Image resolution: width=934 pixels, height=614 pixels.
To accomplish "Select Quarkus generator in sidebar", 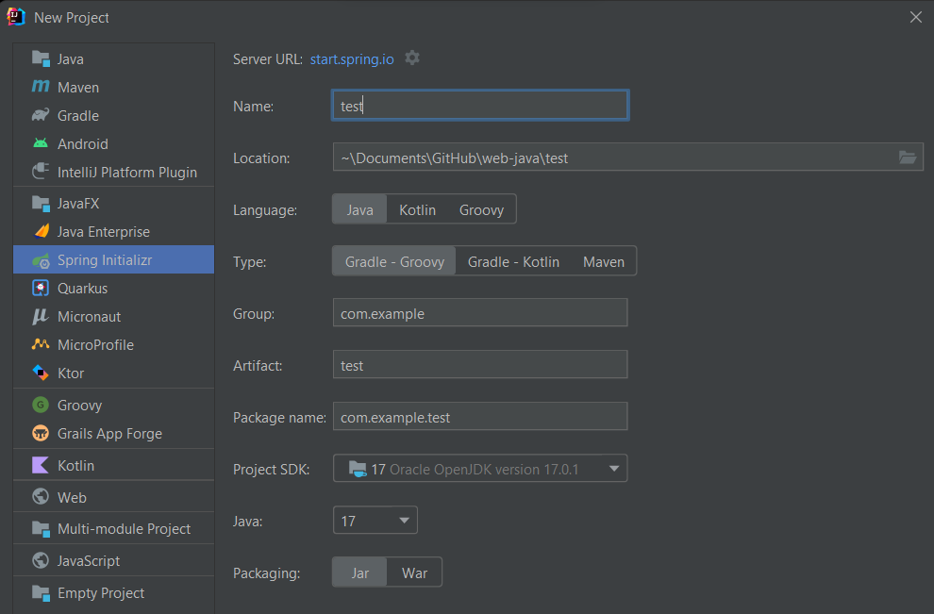I will tap(114, 289).
